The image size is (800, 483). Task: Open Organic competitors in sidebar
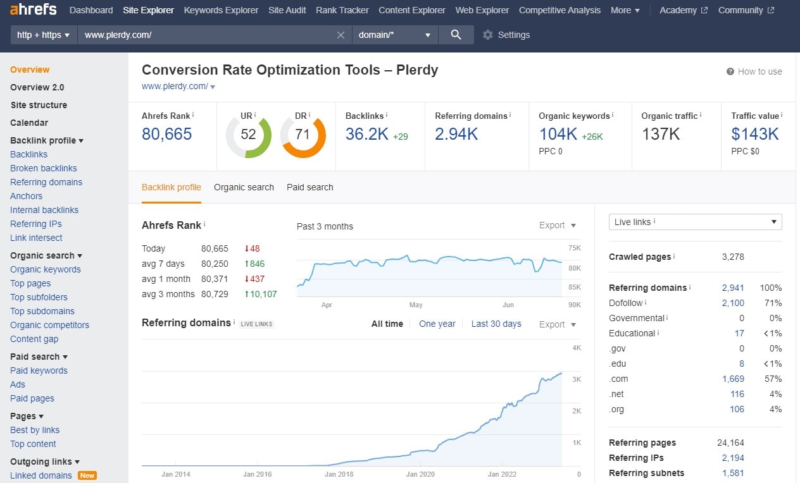pyautogui.click(x=50, y=325)
